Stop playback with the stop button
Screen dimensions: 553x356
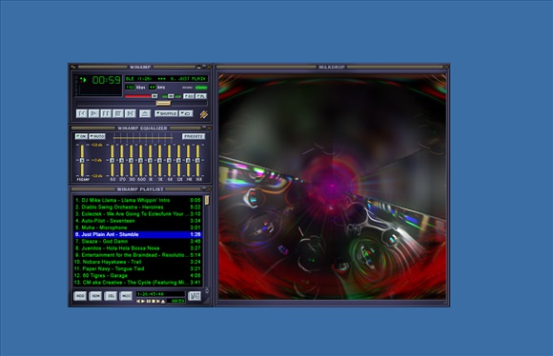pyautogui.click(x=118, y=113)
